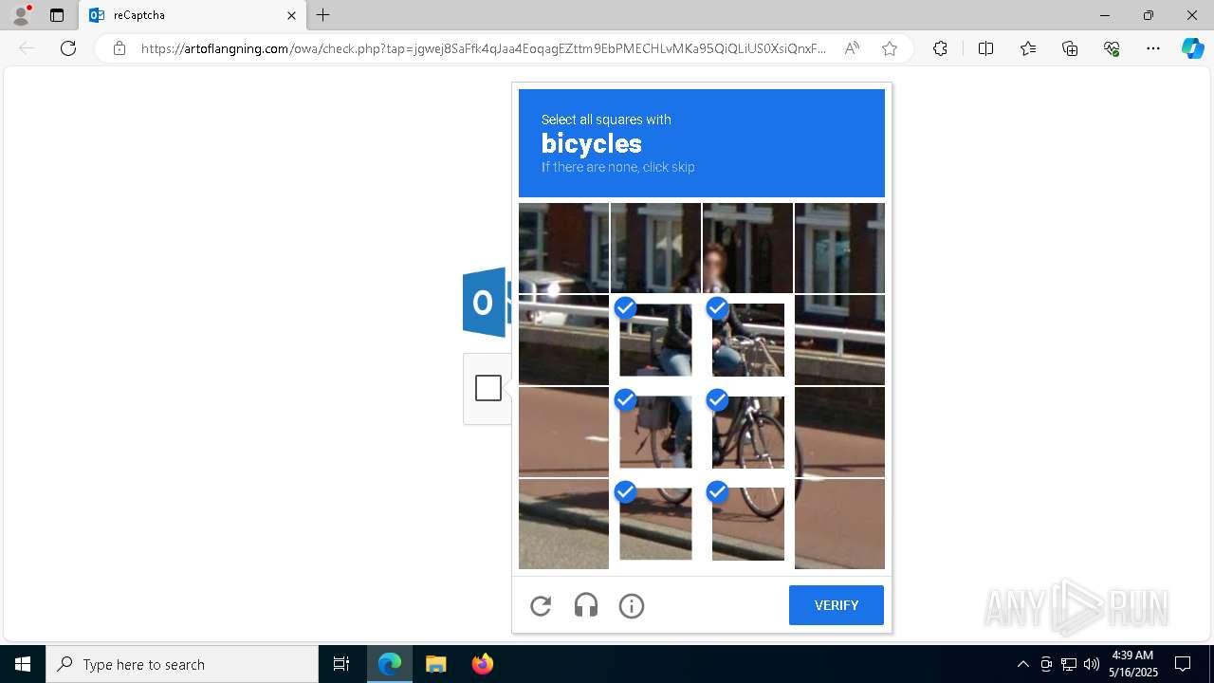Screen dimensions: 1214x683
Task: Click the browser address bar URL
Action: pyautogui.click(x=484, y=48)
